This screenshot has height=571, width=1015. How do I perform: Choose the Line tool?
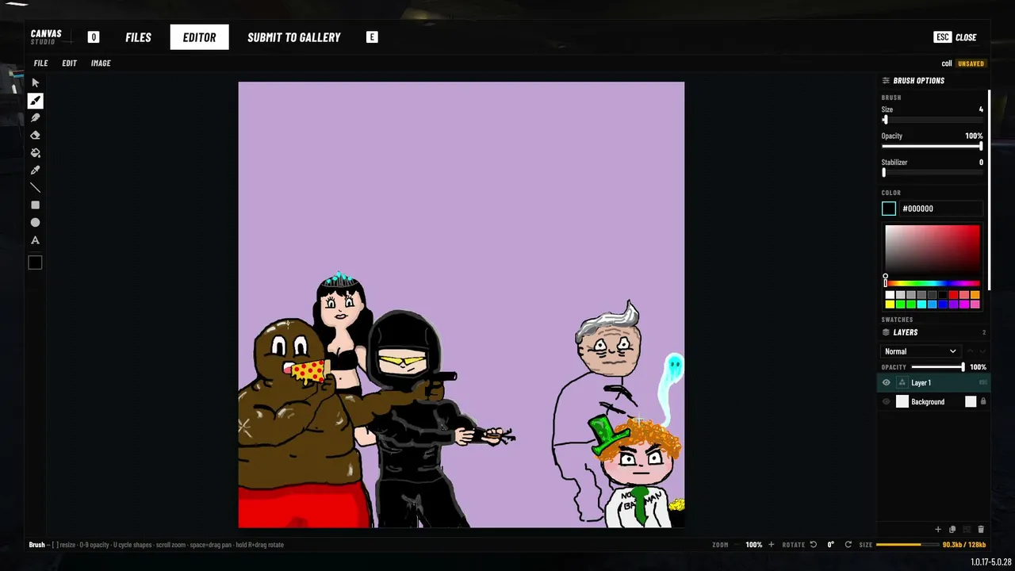35,188
